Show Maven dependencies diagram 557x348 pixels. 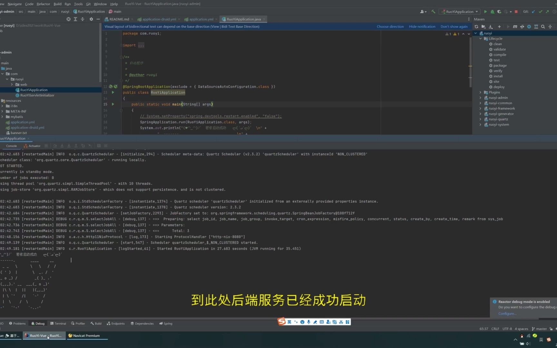(536, 27)
